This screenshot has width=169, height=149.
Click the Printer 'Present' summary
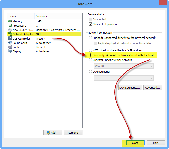click(41, 47)
